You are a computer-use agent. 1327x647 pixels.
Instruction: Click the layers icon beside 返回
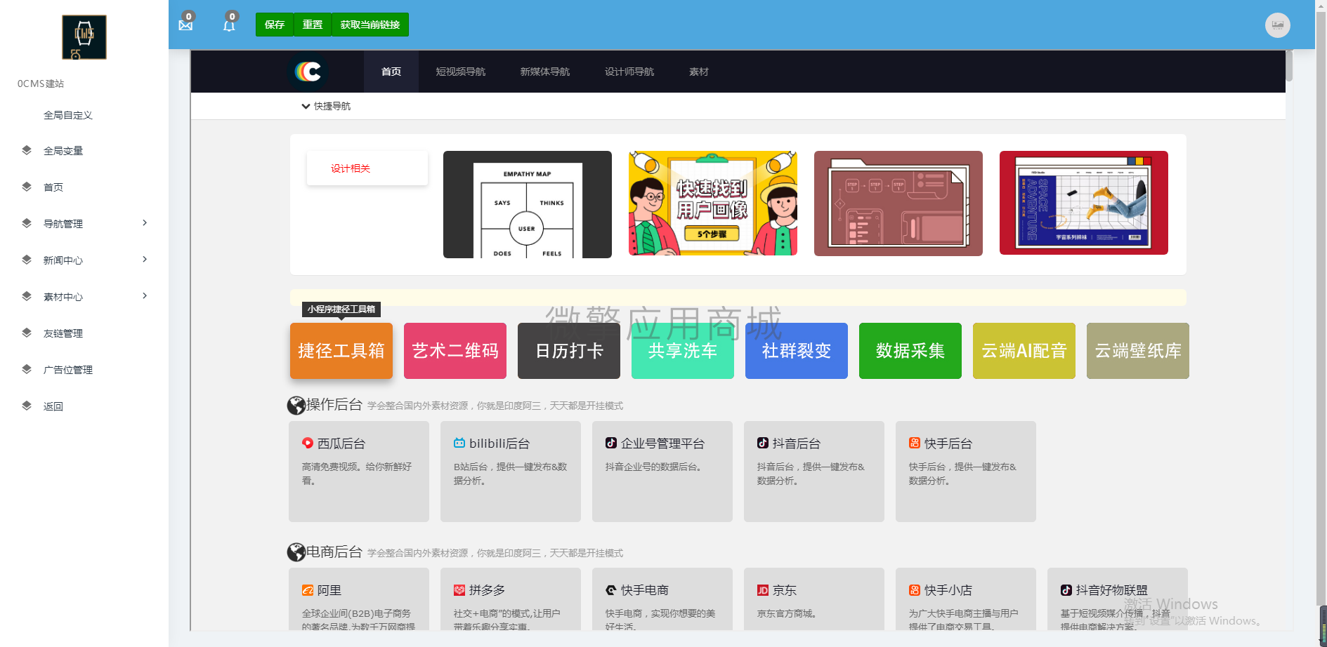click(27, 406)
